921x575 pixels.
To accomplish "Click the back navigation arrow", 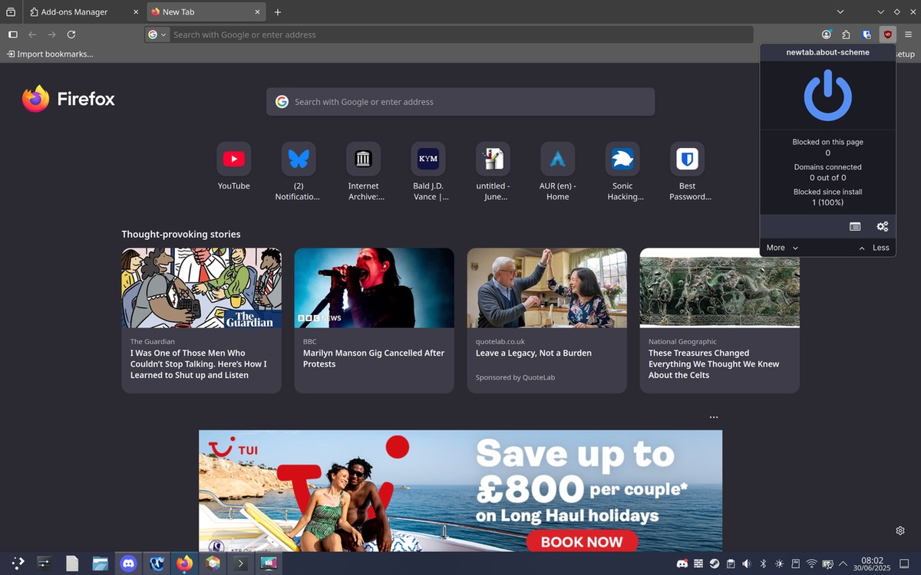I will (31, 34).
